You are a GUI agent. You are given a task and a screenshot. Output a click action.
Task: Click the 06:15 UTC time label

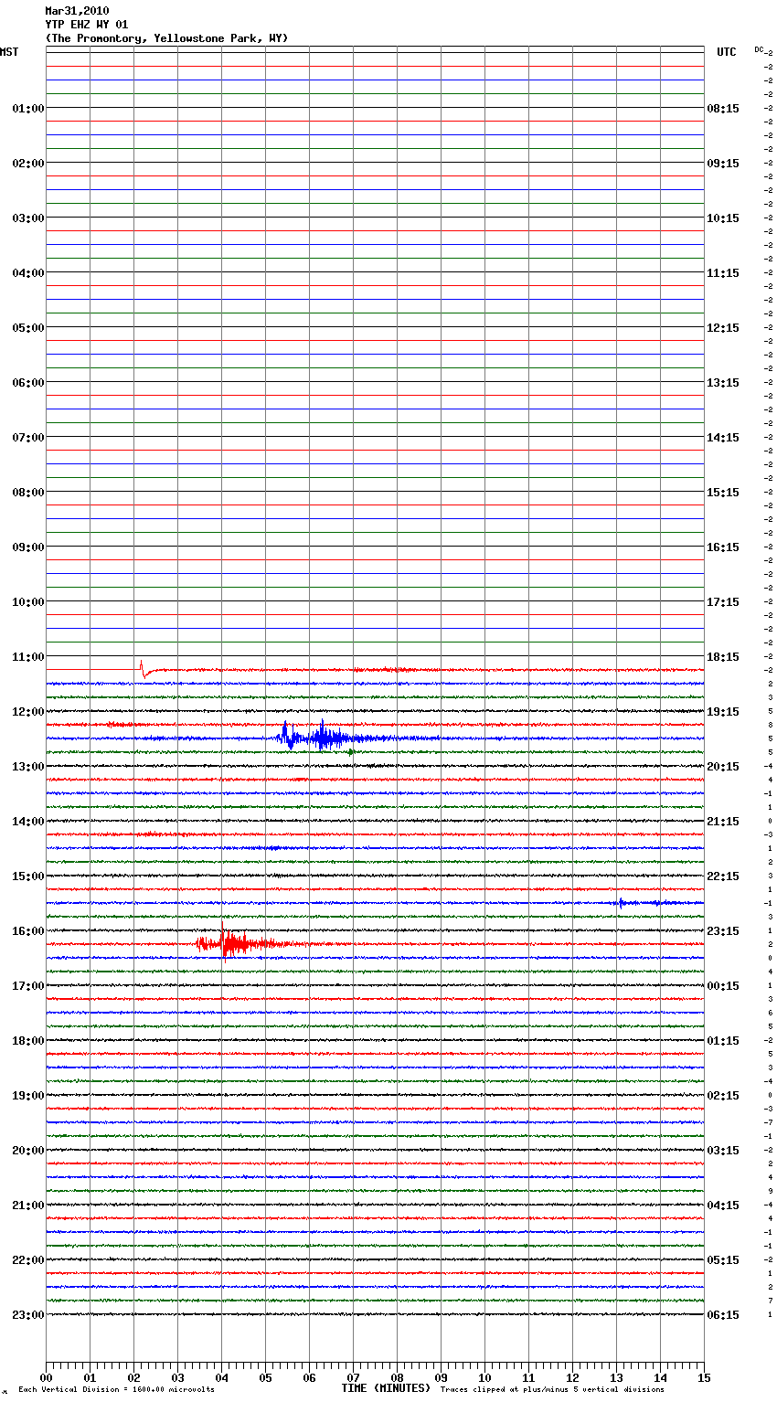click(723, 1315)
